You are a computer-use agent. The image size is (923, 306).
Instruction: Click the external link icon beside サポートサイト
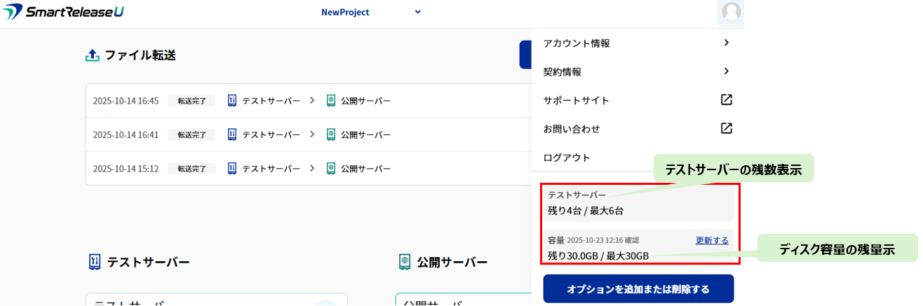click(x=727, y=100)
